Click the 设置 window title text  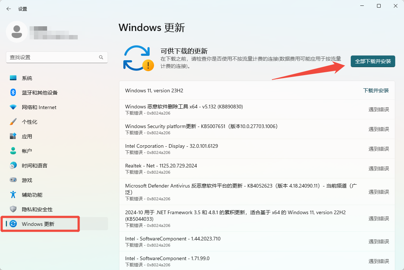tap(23, 9)
